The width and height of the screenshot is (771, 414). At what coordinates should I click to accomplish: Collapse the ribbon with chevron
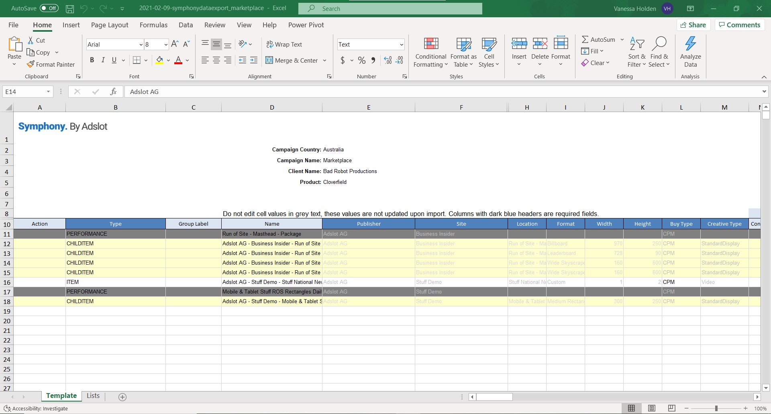click(764, 77)
